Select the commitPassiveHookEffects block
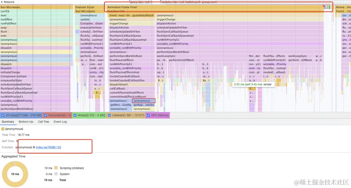351x188 pixels. click(131, 92)
